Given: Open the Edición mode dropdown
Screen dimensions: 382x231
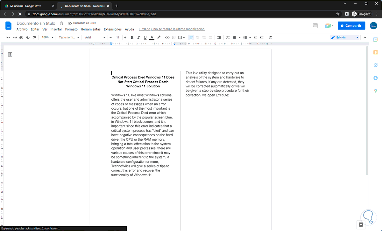Looking at the screenshot, I should [x=344, y=37].
